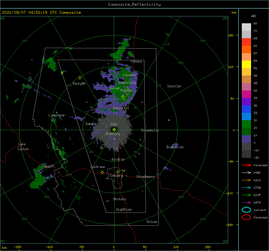Pick the dark green 20-10 dBZ swatch
Screen dimensions: 269x251
(246, 131)
